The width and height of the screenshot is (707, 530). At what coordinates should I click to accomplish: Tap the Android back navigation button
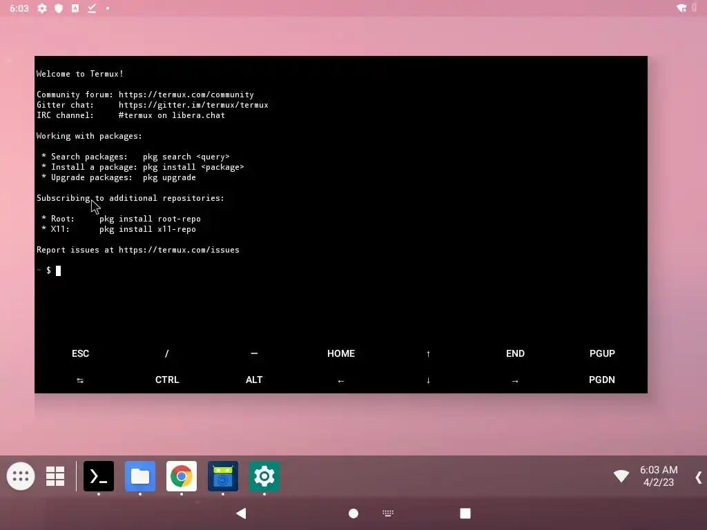point(241,513)
